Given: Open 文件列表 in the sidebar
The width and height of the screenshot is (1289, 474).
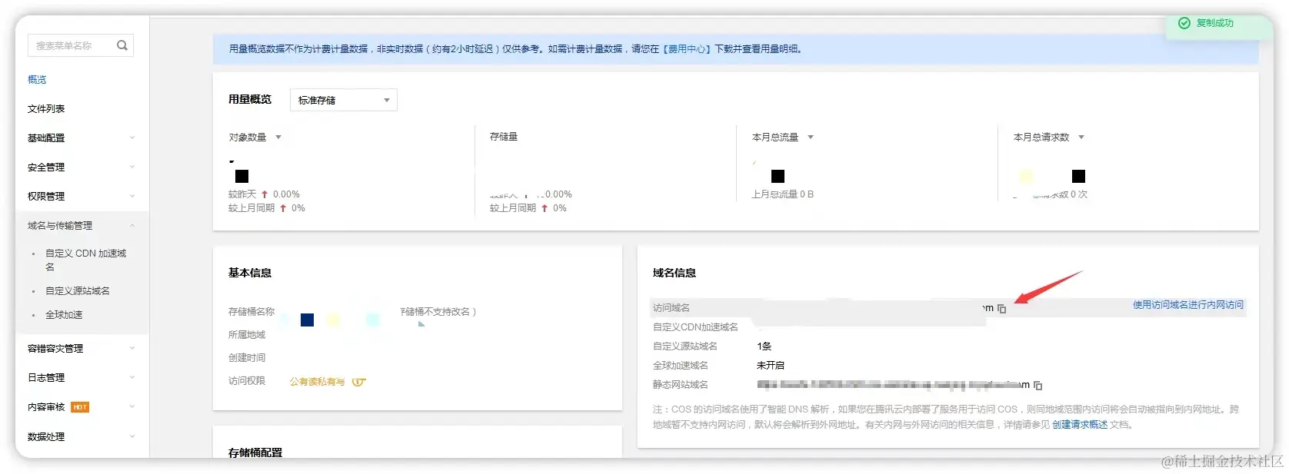Looking at the screenshot, I should 46,108.
